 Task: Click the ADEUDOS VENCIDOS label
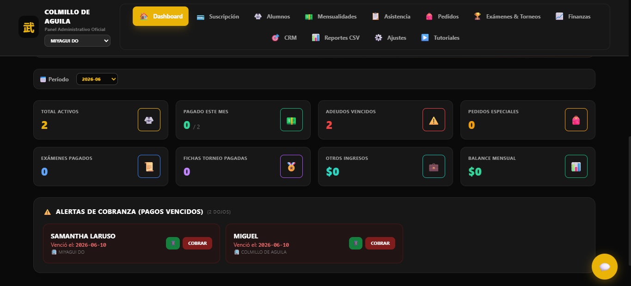click(351, 112)
